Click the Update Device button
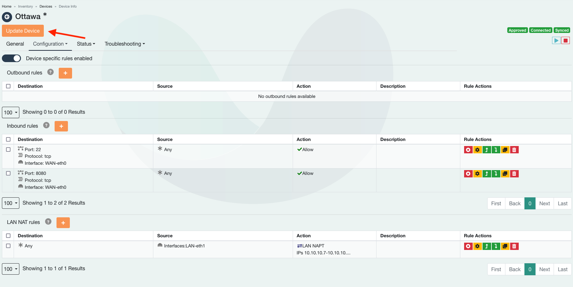 (x=23, y=31)
